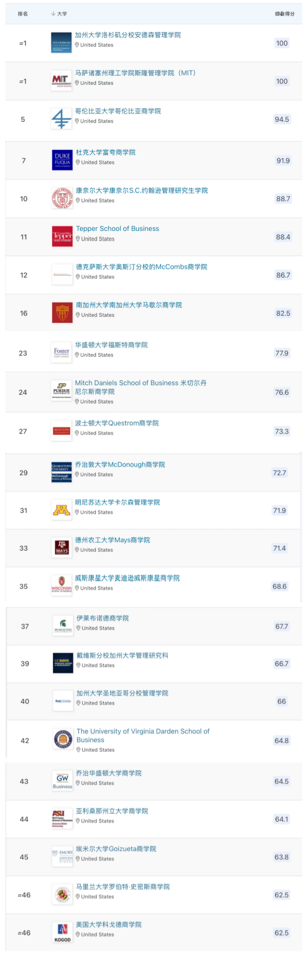Click the University of Virginia seal logo

(63, 740)
